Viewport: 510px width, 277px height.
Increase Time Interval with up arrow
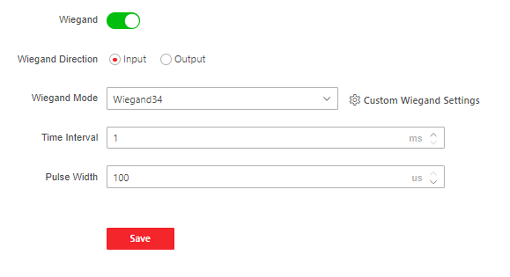(433, 135)
